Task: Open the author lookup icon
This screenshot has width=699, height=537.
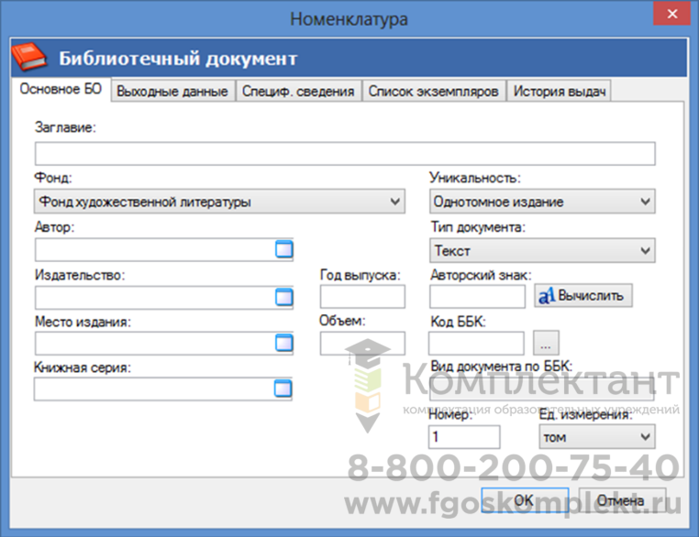Action: coord(283,249)
